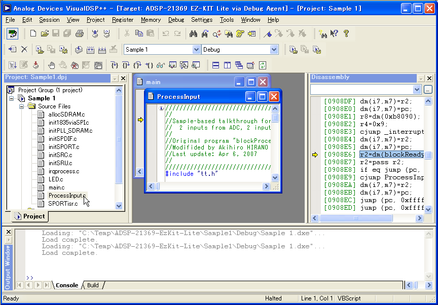Click the Clear All Breakpoints icon
Viewport: 438px width, 305px height.
[x=75, y=65]
